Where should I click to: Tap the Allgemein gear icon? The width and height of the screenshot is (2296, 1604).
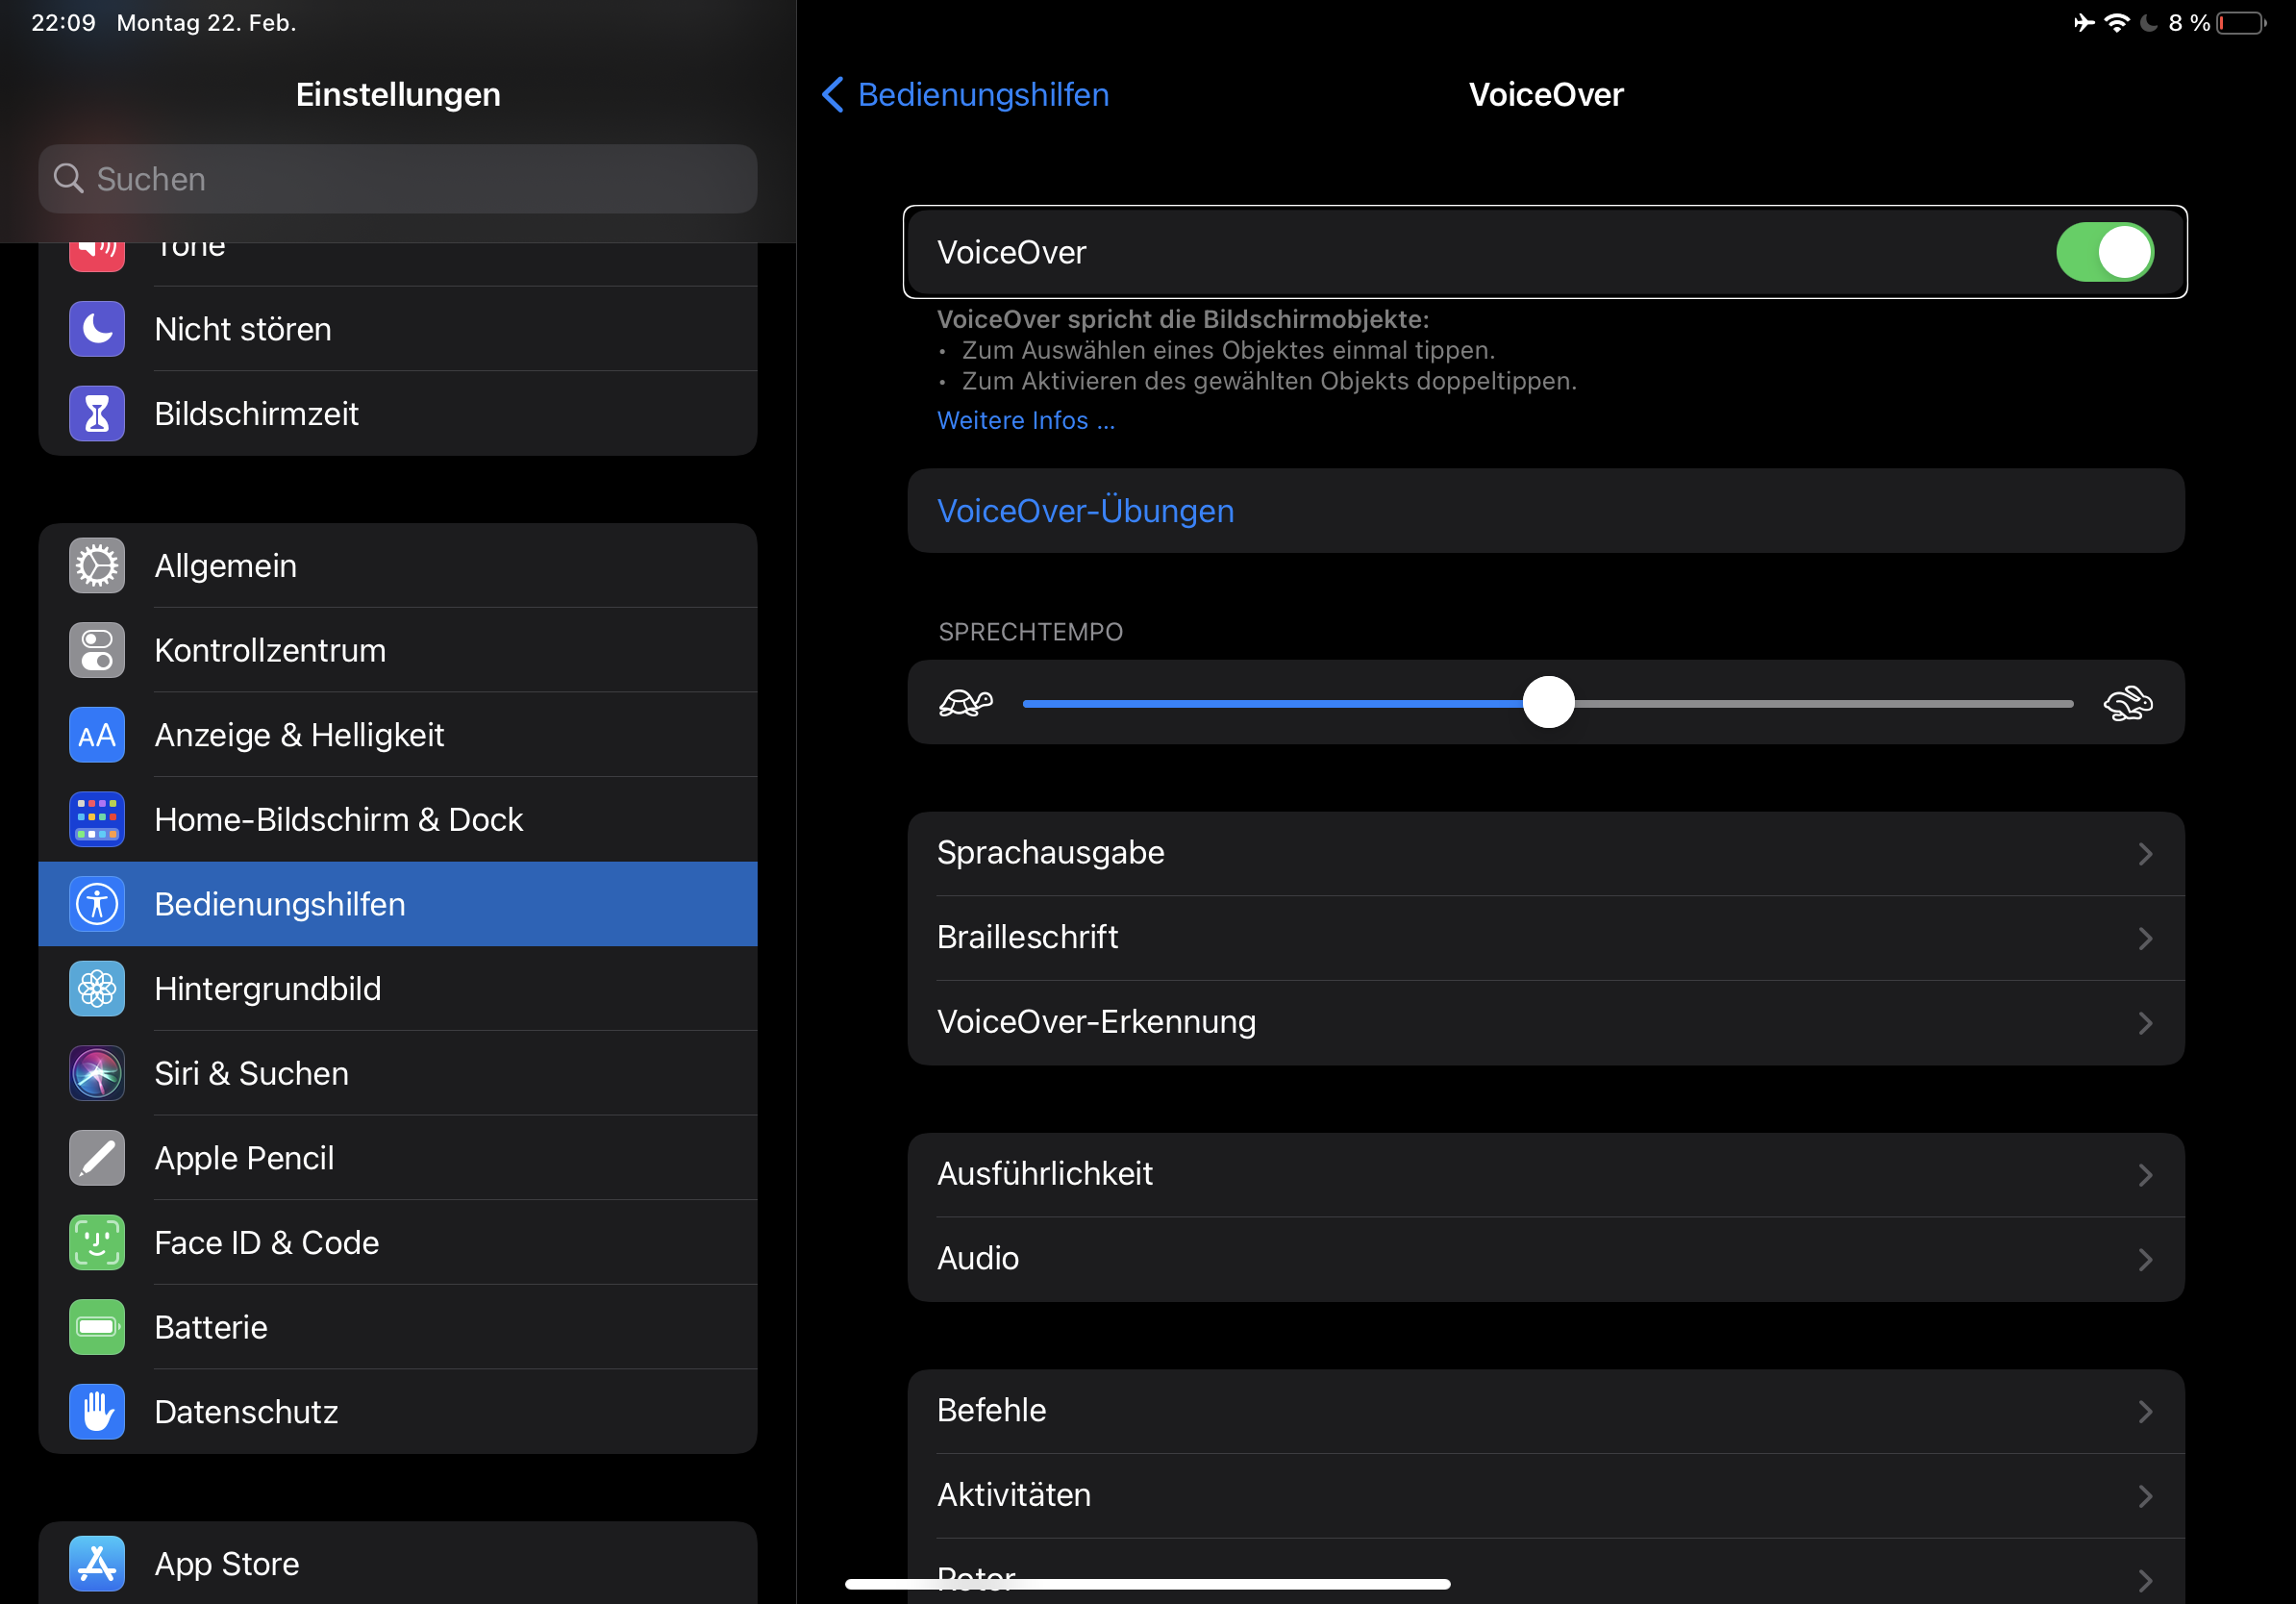click(97, 565)
